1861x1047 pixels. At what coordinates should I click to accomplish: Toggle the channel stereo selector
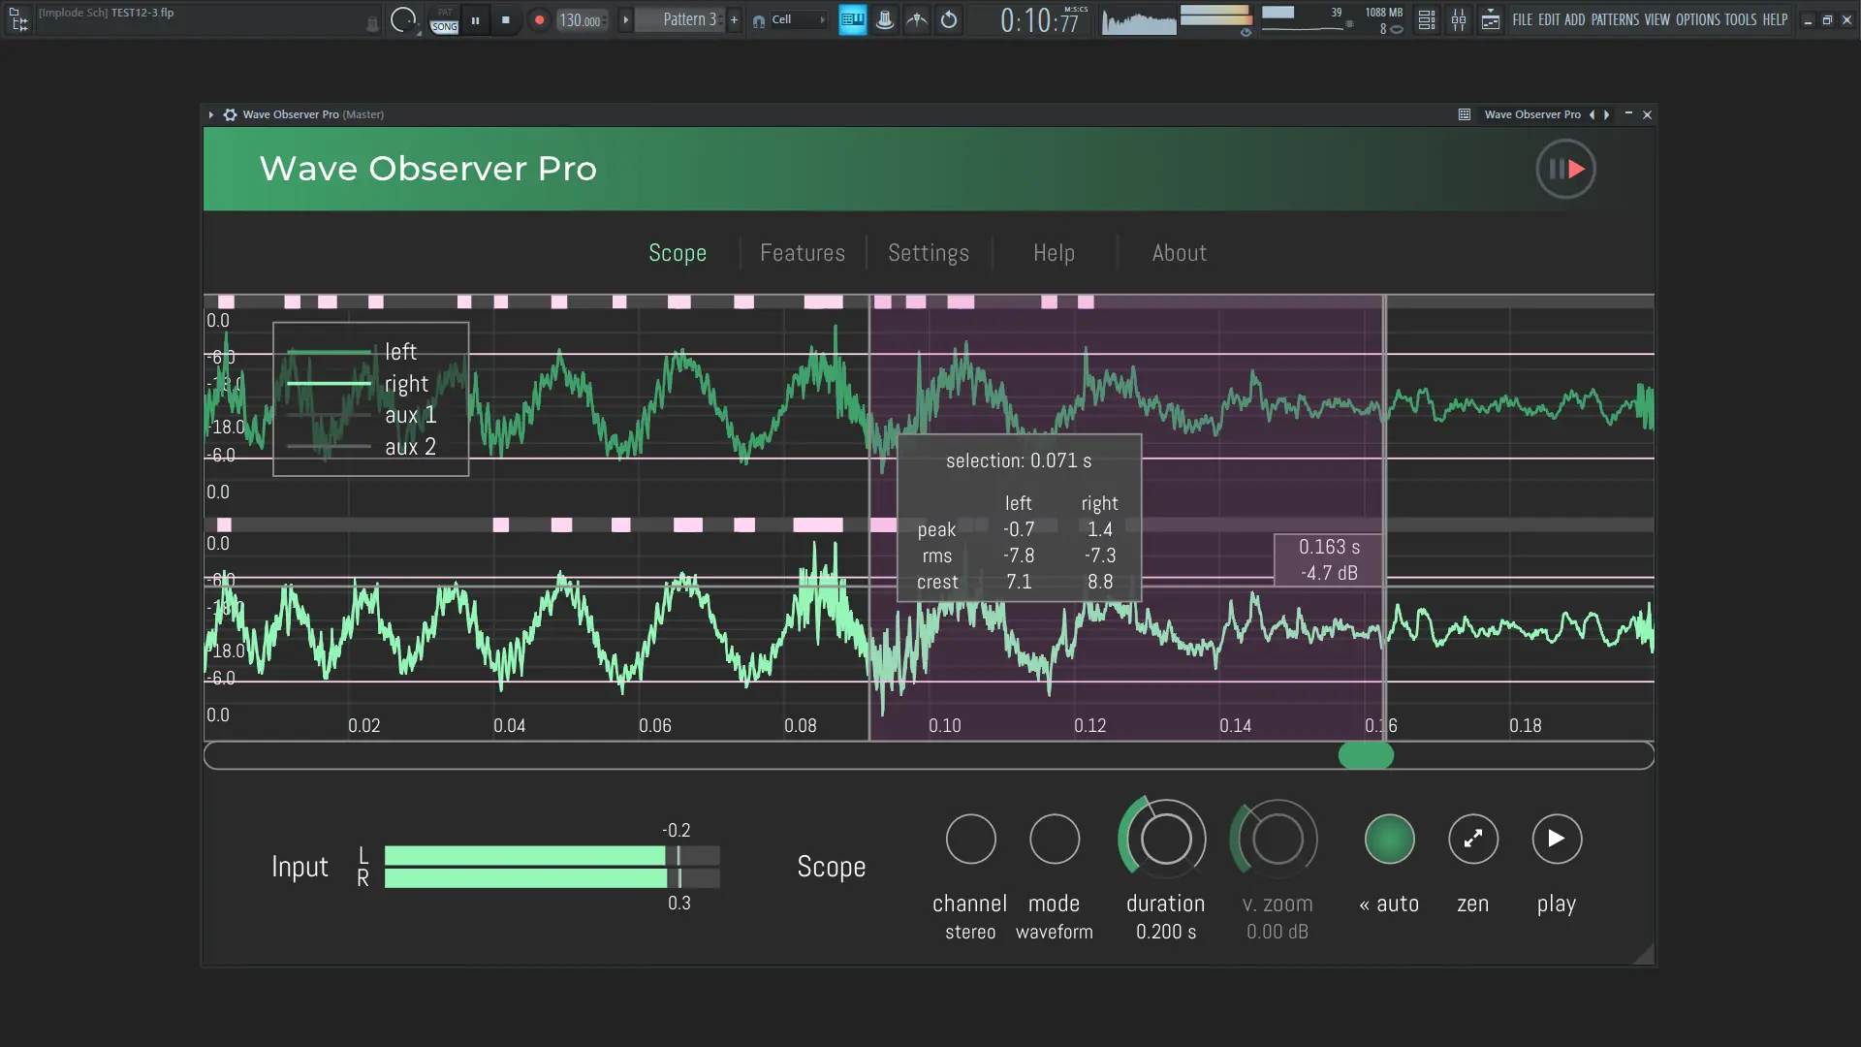[x=970, y=839]
